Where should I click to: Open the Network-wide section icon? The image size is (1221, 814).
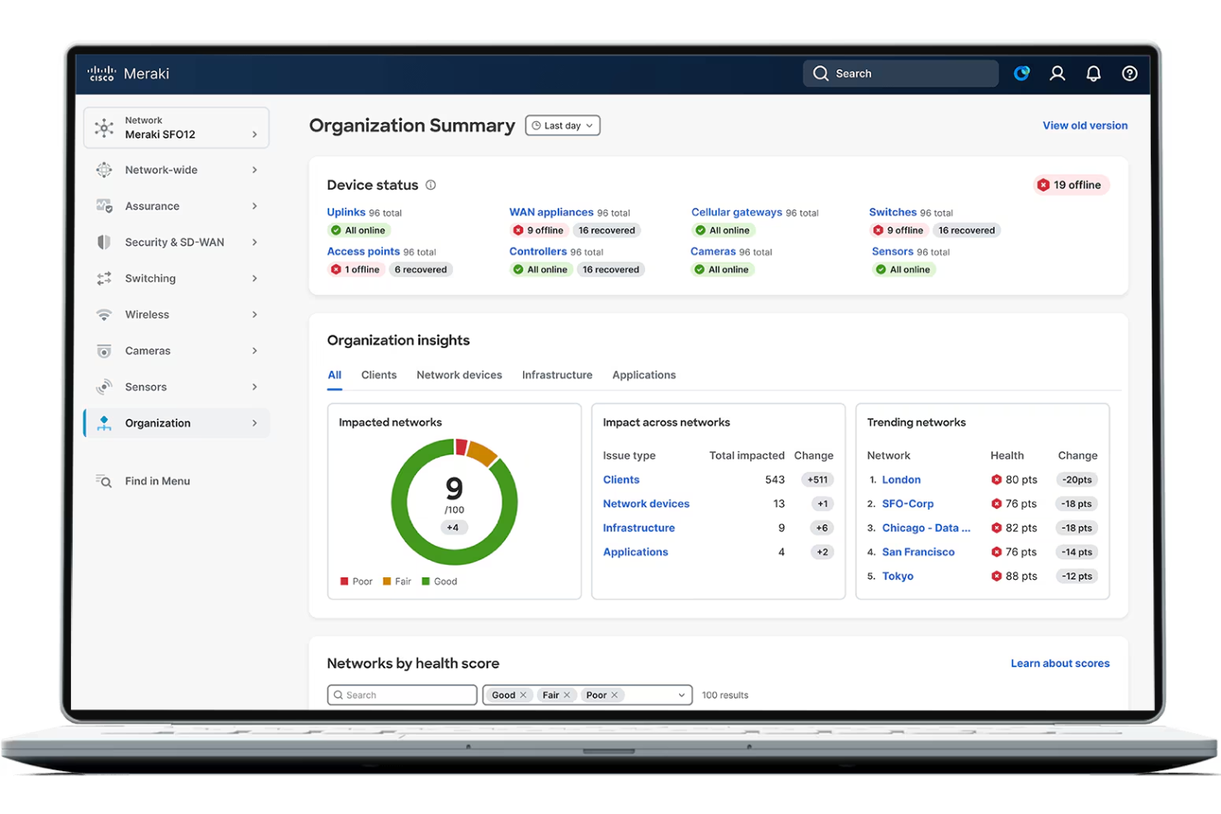104,170
